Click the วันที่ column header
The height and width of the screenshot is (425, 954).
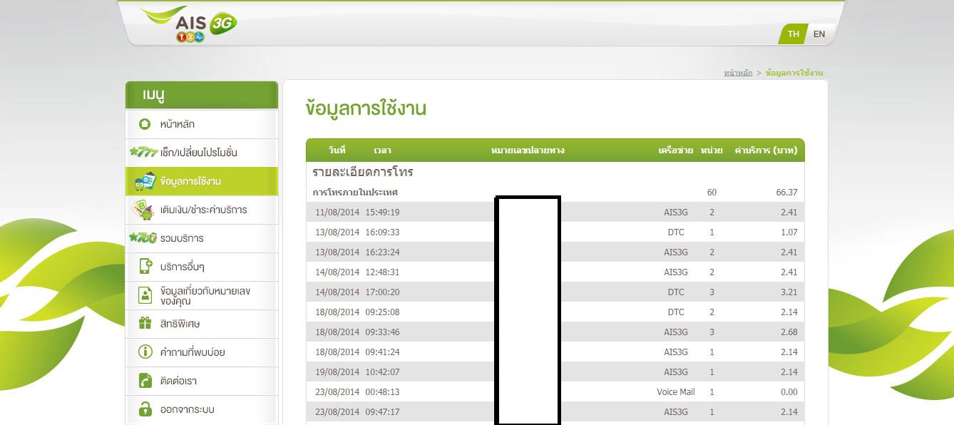click(x=337, y=150)
